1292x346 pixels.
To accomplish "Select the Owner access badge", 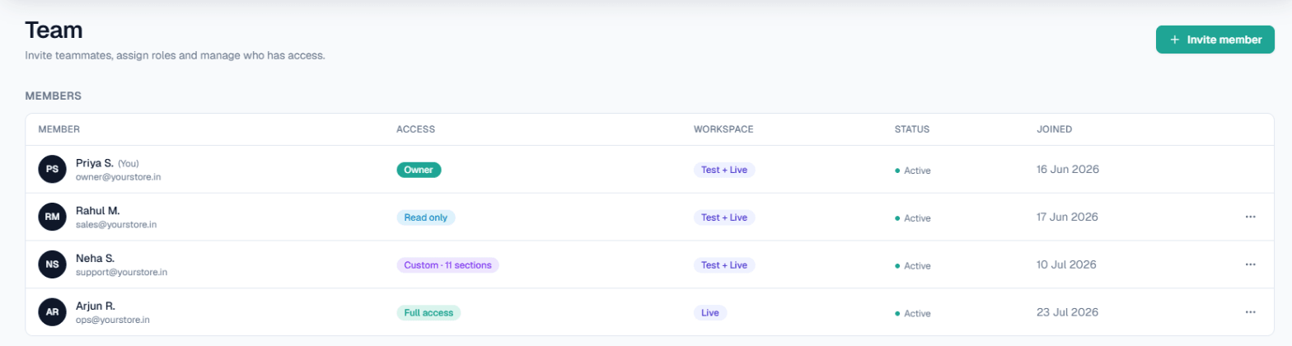I will [x=419, y=170].
